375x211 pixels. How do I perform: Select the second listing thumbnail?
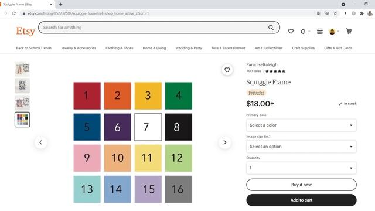click(x=22, y=86)
